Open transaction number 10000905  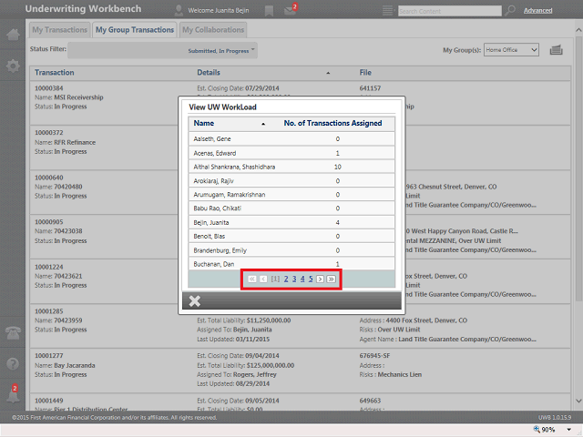click(x=48, y=222)
